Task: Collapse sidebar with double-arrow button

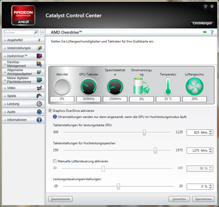Action: 42,32
